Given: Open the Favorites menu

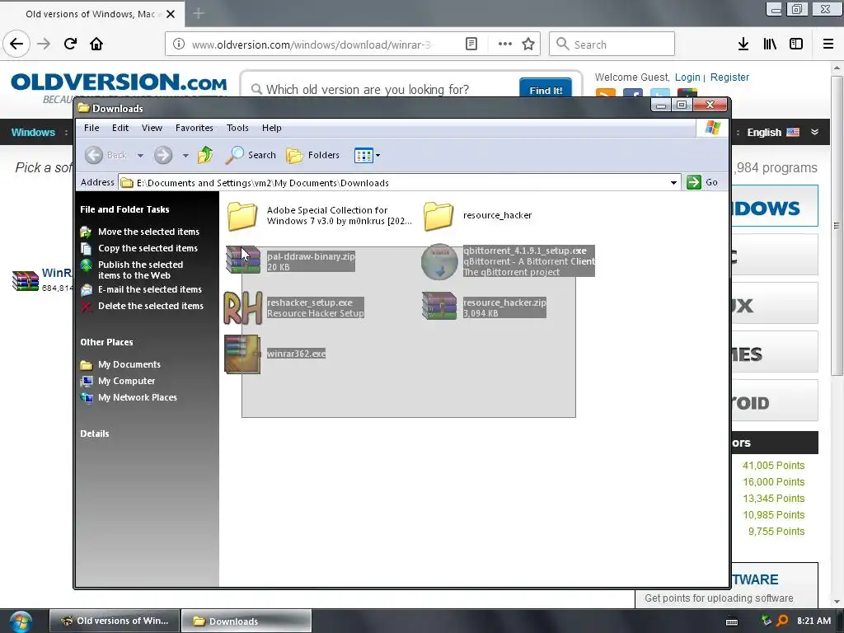Looking at the screenshot, I should click(195, 128).
